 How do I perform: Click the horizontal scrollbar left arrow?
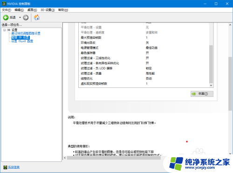(x=65, y=158)
